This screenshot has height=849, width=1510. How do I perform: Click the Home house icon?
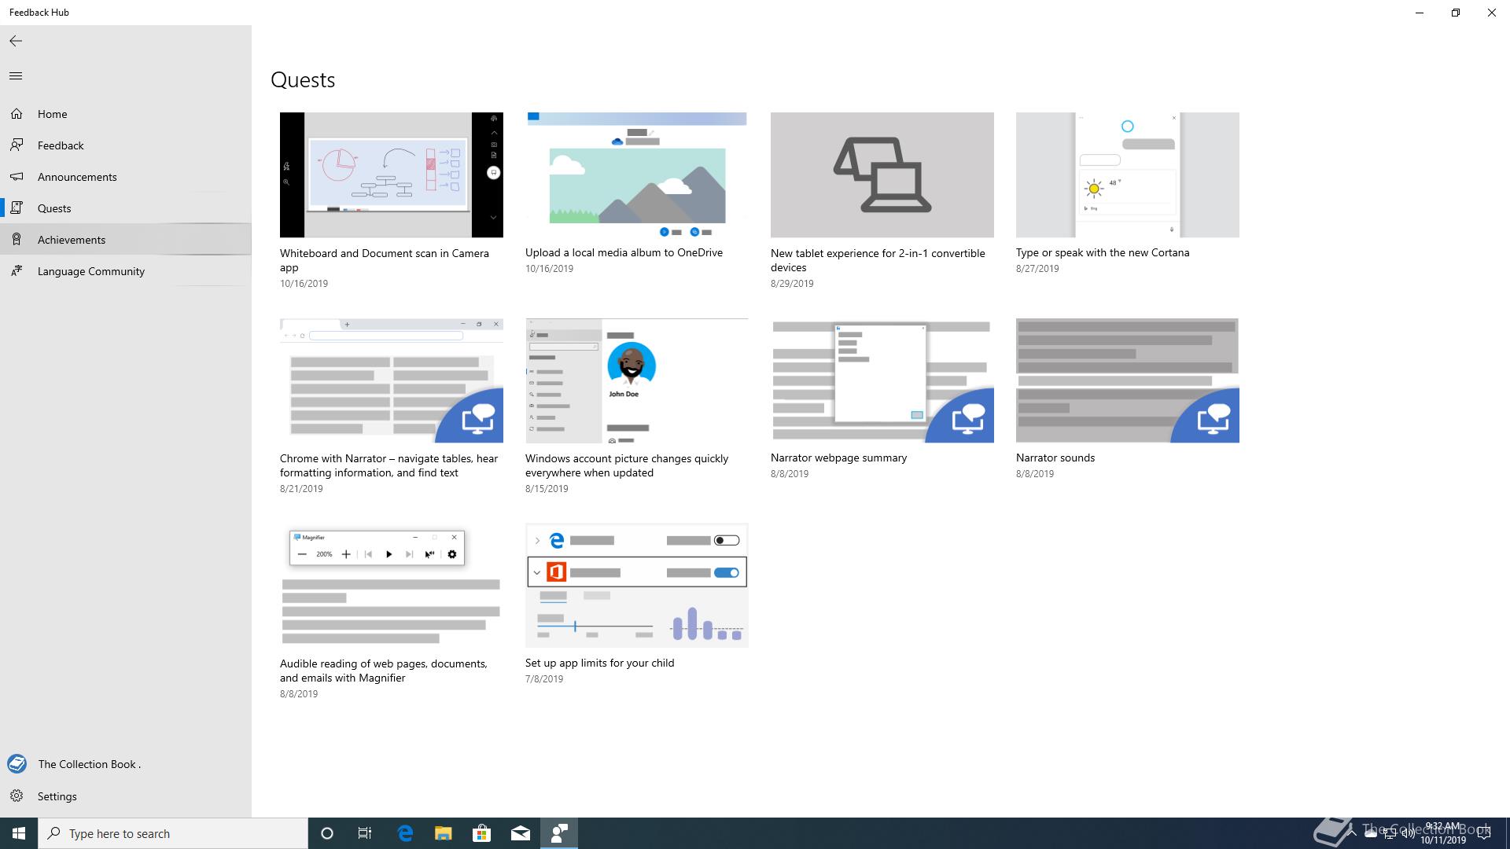[x=17, y=114]
